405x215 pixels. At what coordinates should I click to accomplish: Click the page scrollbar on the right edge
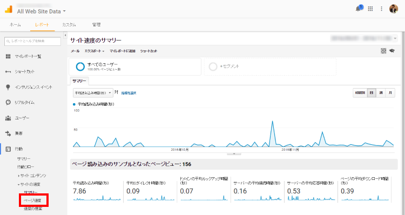click(x=403, y=124)
